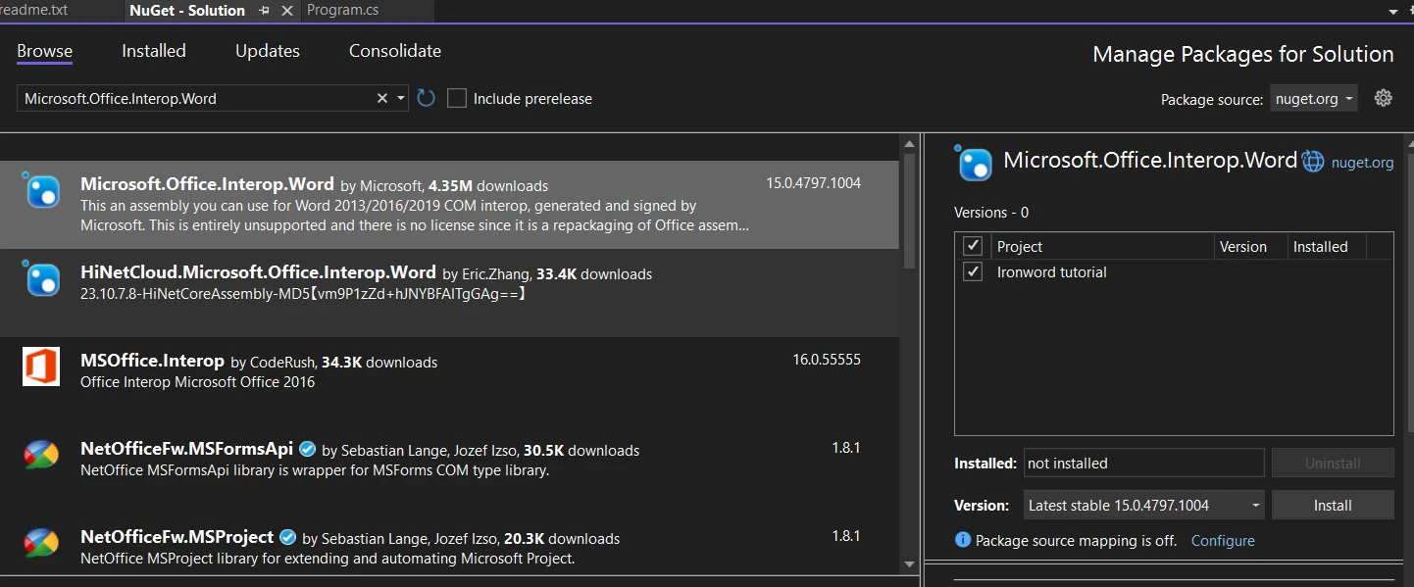Click the NetOfficeFw.MSProject package icon
This screenshot has height=587, width=1414.
(41, 543)
